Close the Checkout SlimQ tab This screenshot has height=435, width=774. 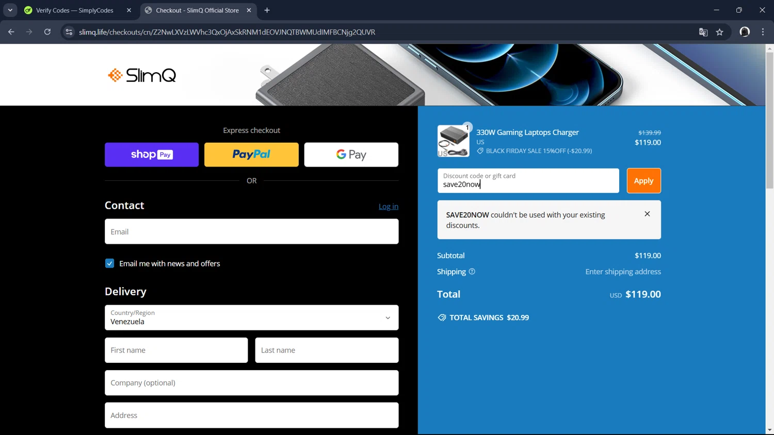click(x=249, y=10)
